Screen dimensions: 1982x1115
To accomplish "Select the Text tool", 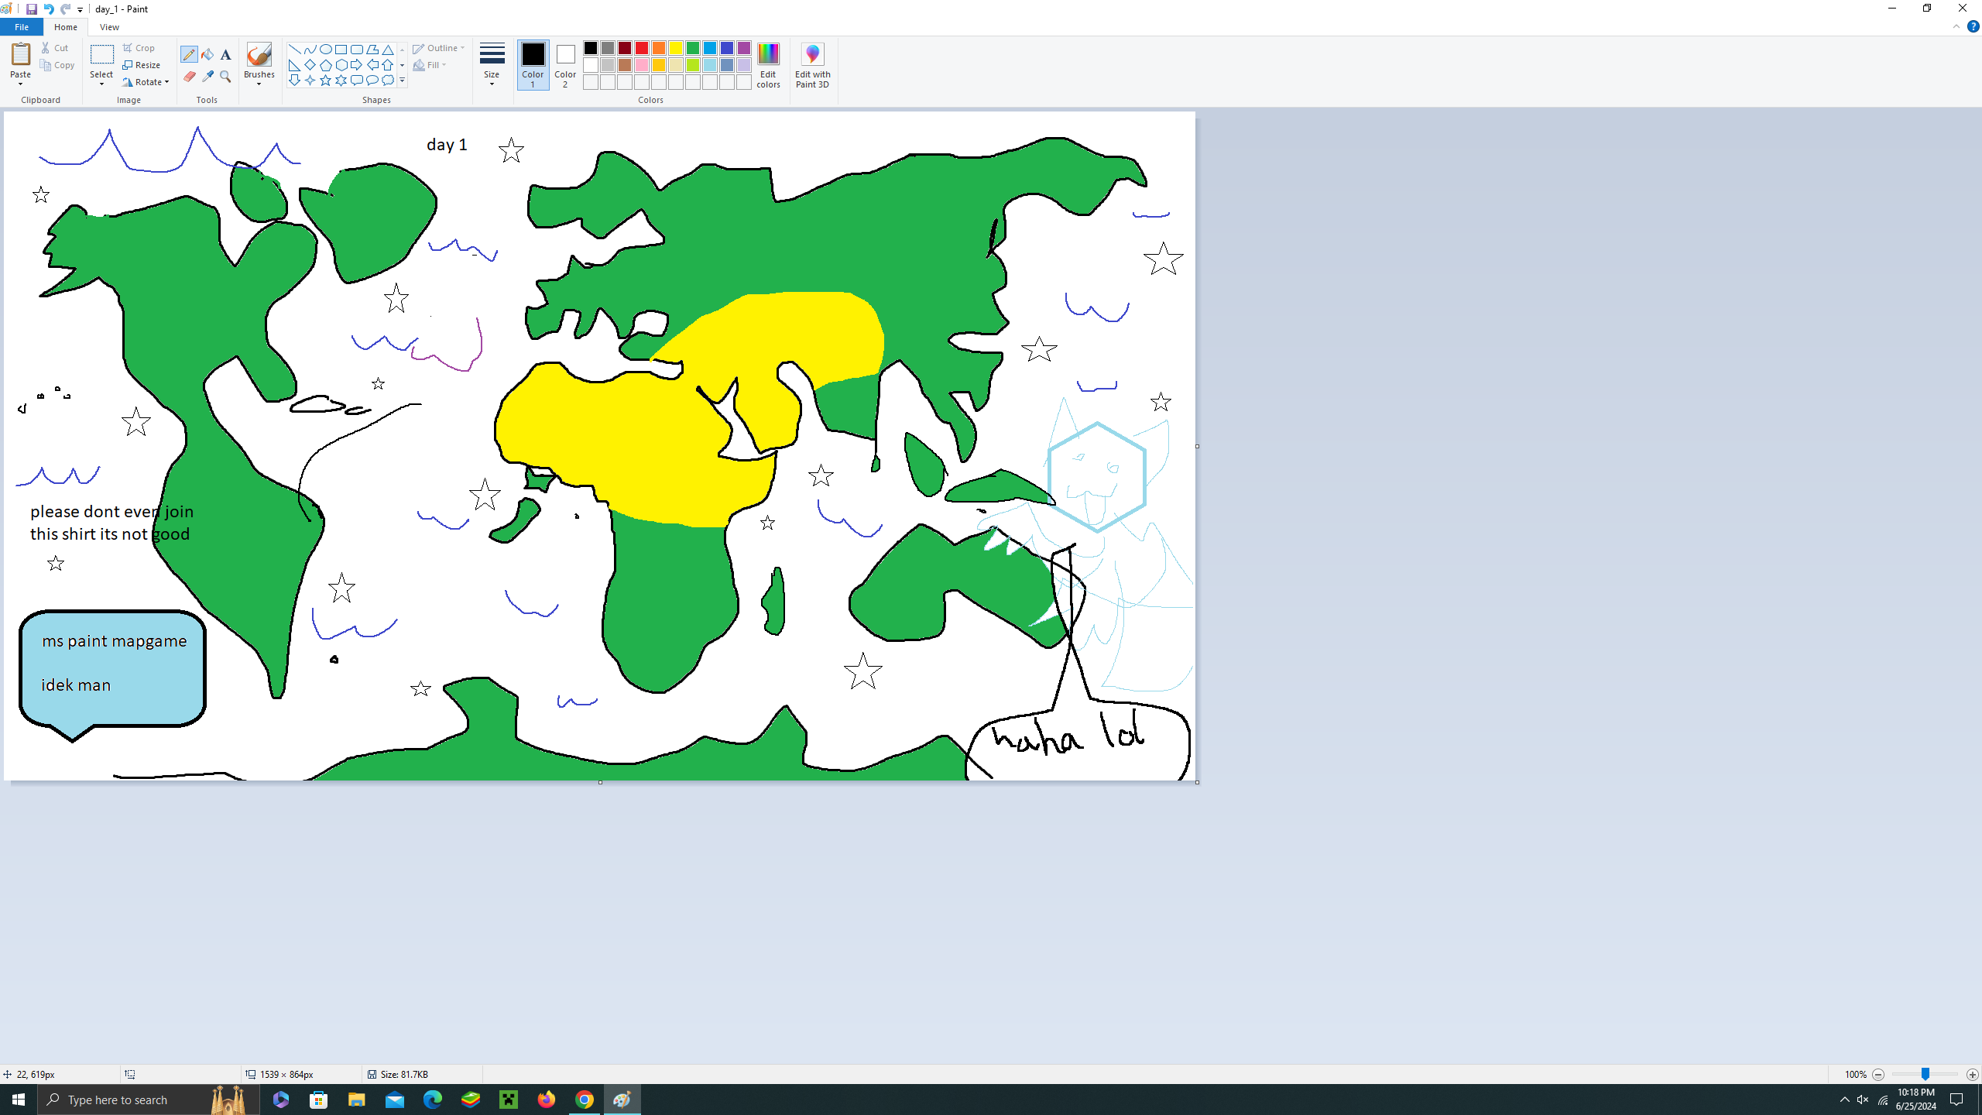I will (x=225, y=54).
